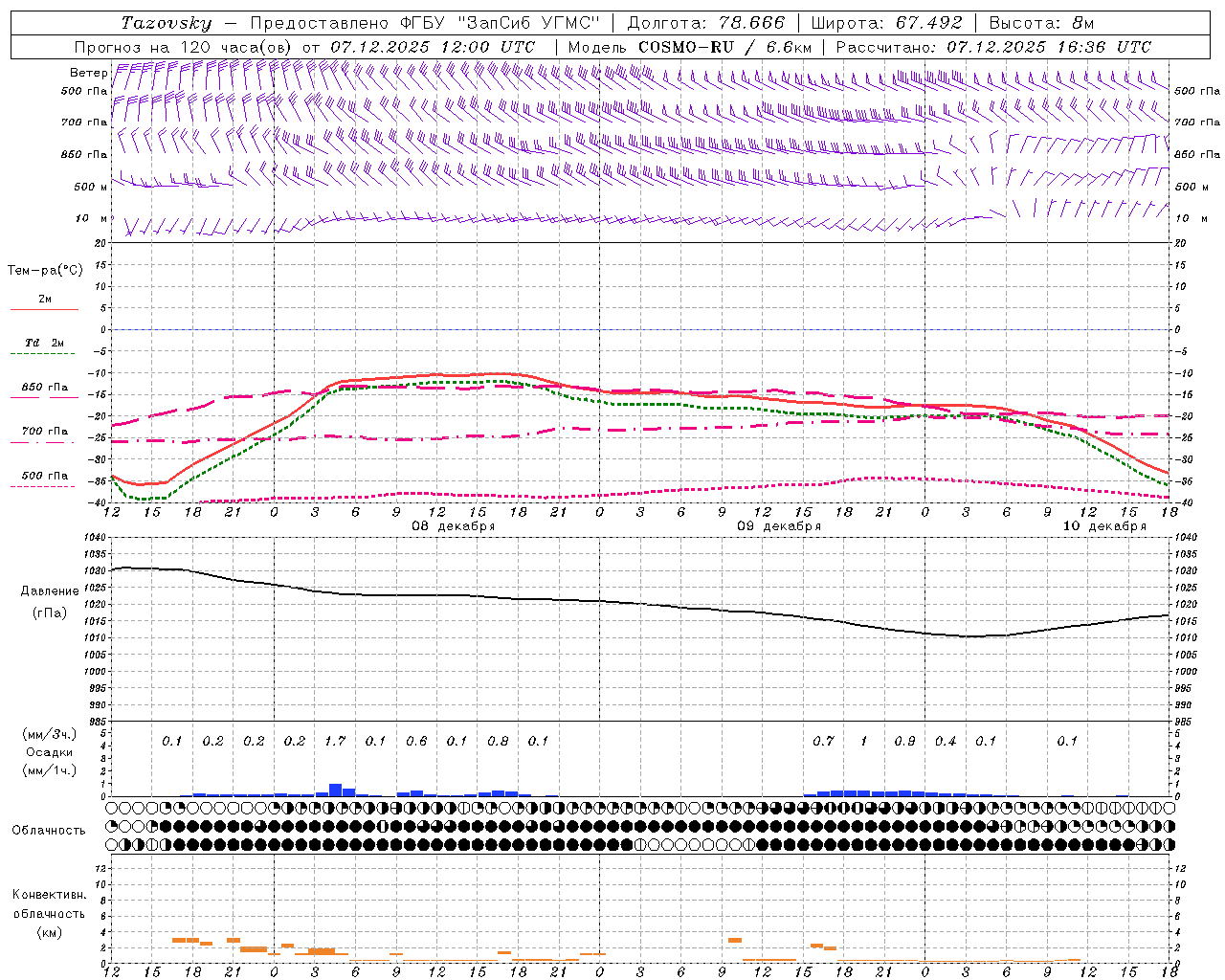Click the dashed Td 2м legend line

click(x=44, y=354)
